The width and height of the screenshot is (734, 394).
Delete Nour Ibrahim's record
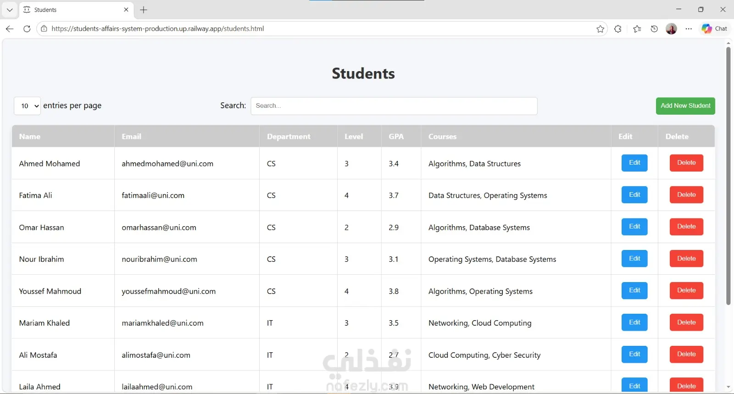pyautogui.click(x=686, y=259)
